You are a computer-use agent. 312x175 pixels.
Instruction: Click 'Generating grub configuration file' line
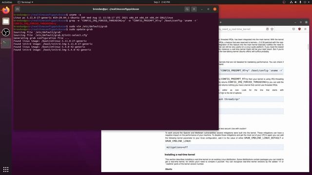click(x=41, y=38)
